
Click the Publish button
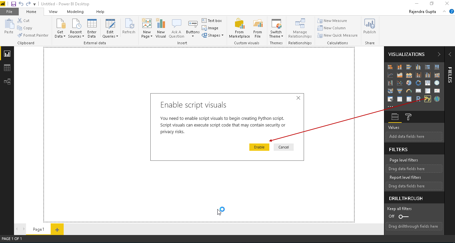(370, 27)
